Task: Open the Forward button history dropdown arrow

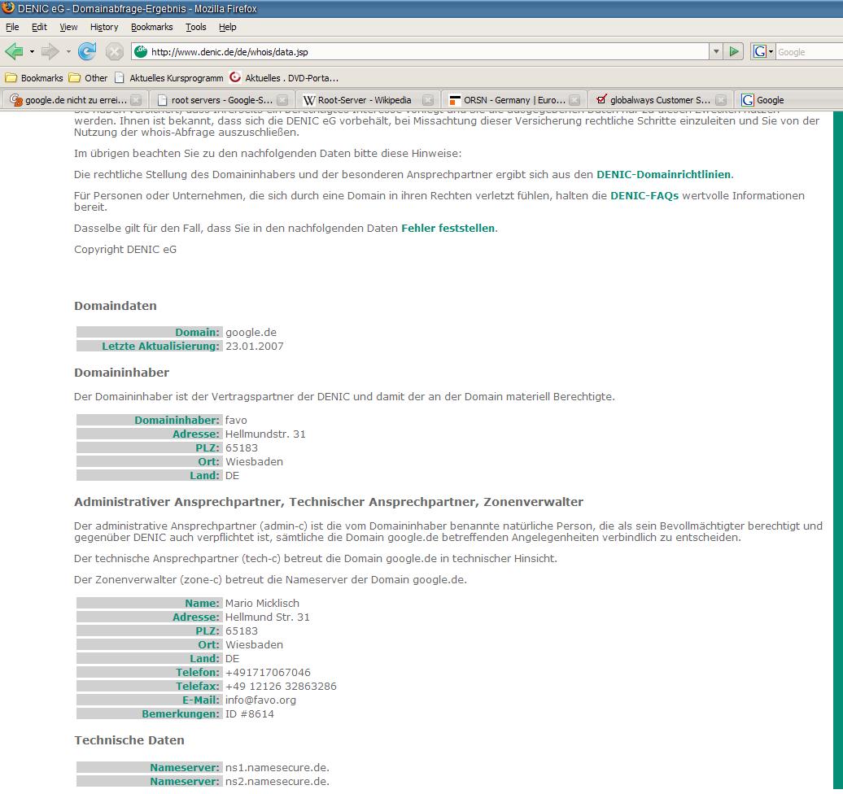Action: (x=68, y=52)
